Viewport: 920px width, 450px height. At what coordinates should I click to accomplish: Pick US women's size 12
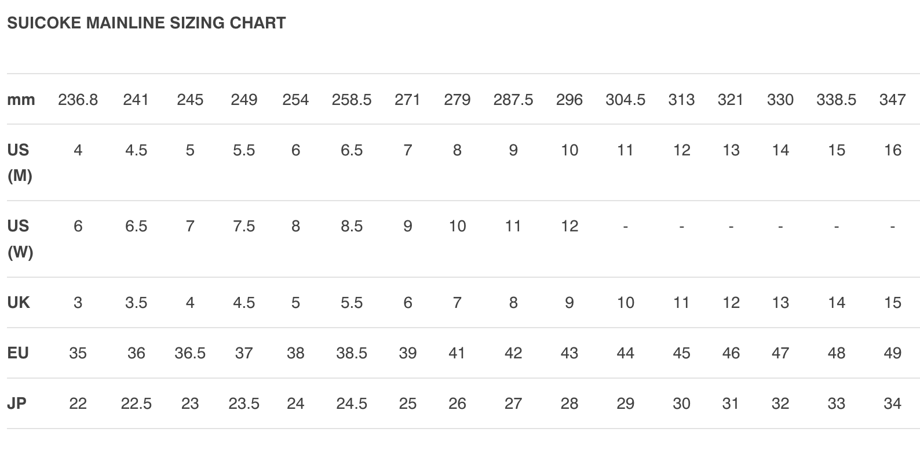coord(569,226)
